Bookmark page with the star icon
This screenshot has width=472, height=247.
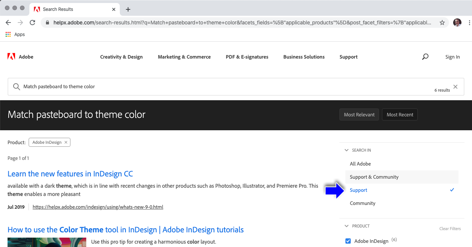(x=442, y=23)
